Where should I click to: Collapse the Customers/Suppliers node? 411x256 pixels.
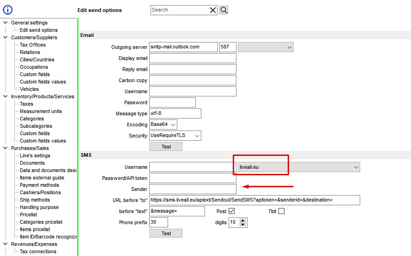(5, 37)
